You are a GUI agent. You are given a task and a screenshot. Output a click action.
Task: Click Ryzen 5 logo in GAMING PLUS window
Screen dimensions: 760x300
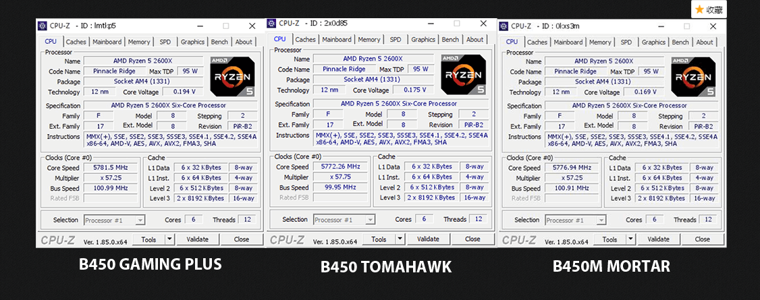(x=233, y=76)
